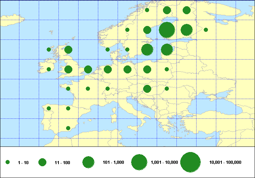Viewport: 255px width, 178px height.
Task: Click the small dot over southern Norway
Action: [x=108, y=50]
